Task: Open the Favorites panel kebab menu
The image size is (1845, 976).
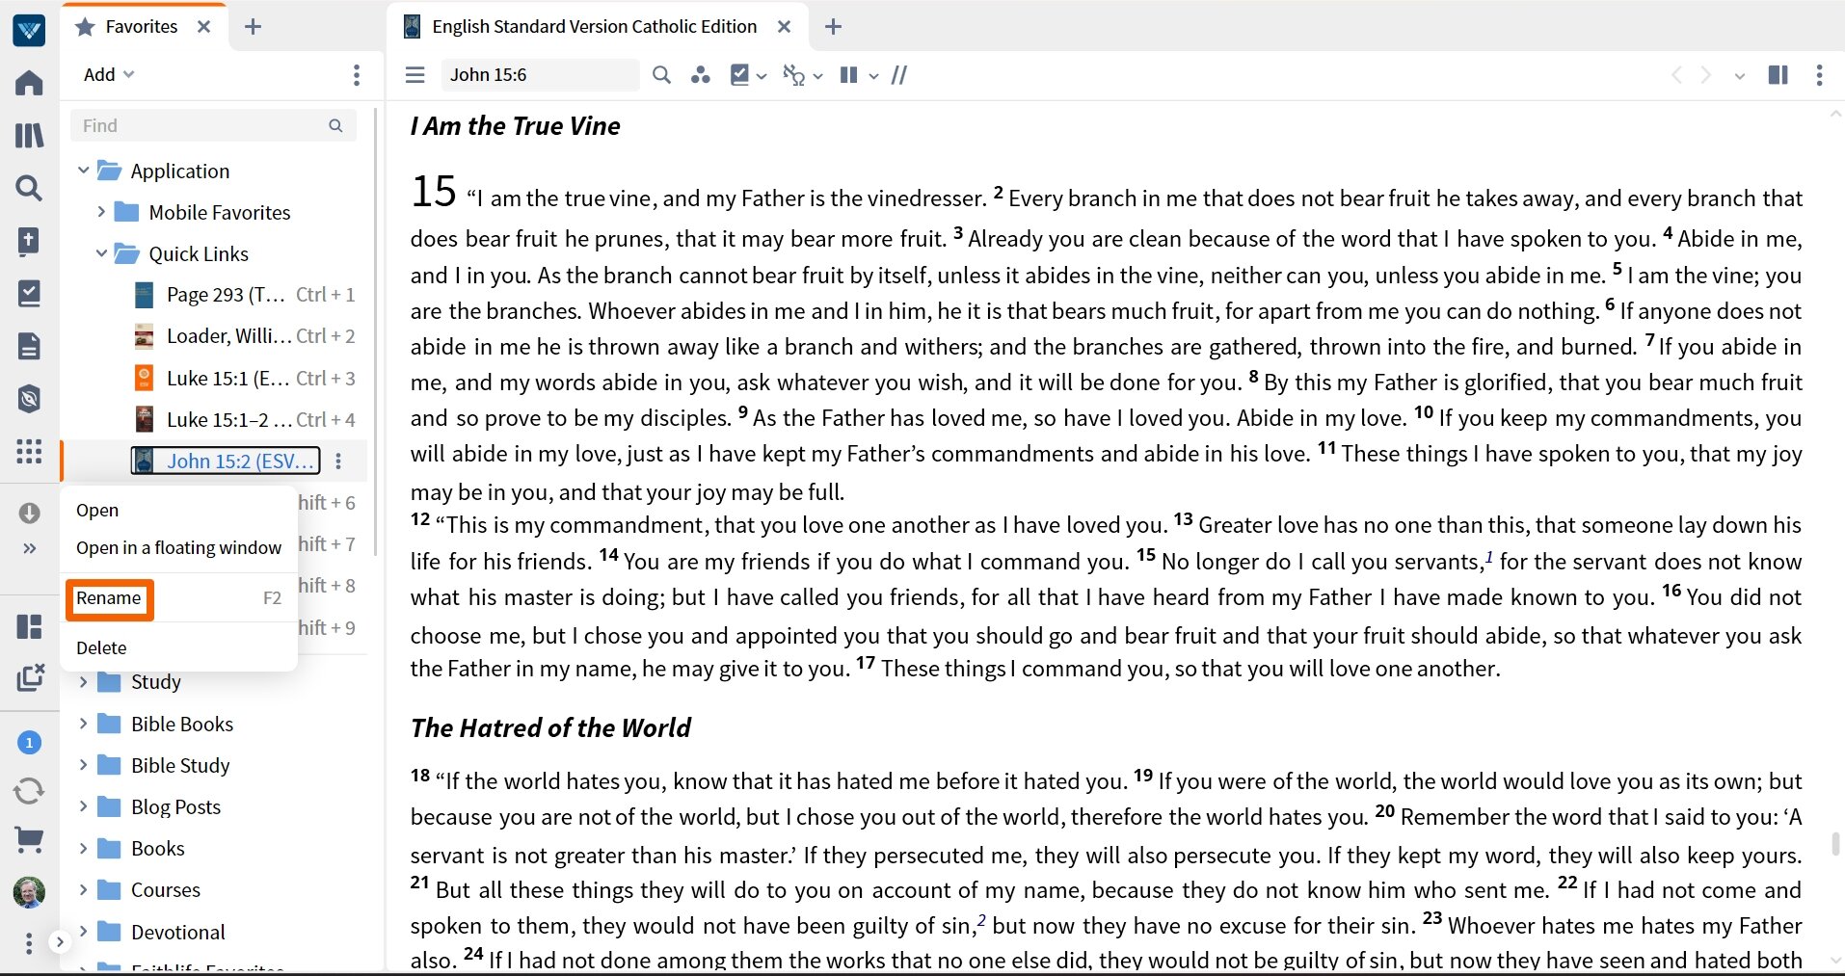Action: (x=357, y=75)
